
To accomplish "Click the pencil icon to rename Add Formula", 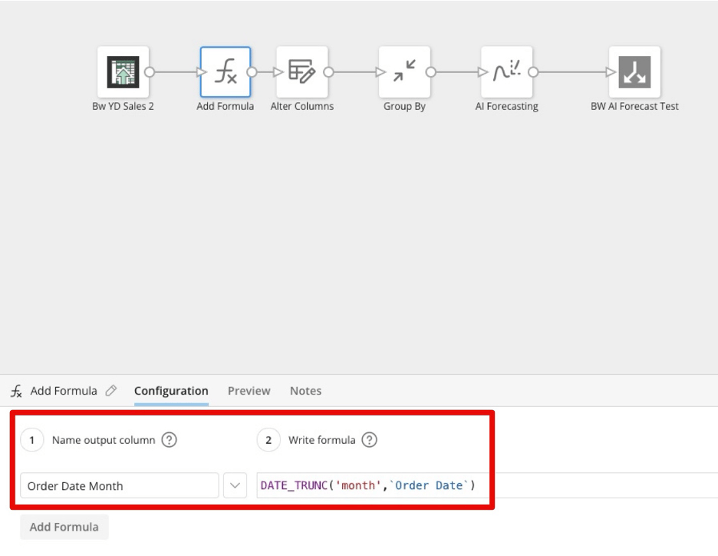I will (110, 391).
